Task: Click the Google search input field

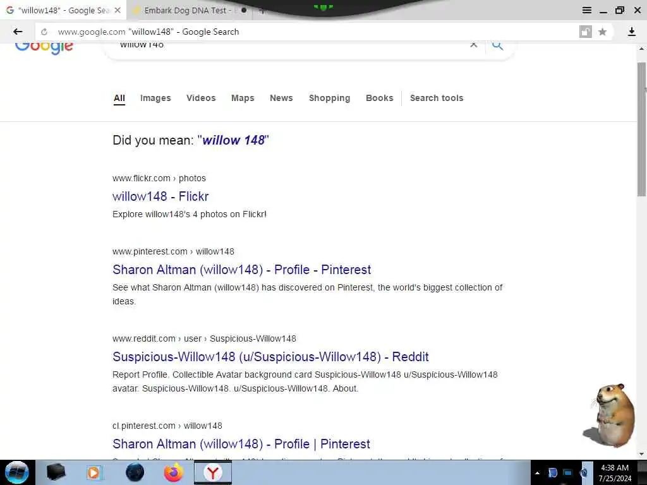Action: (x=289, y=45)
